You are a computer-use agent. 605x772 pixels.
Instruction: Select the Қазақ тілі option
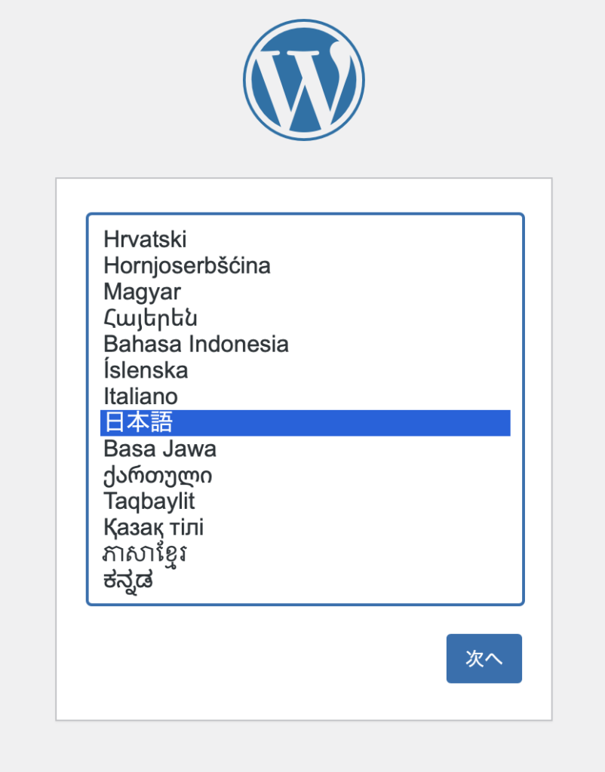point(154,528)
